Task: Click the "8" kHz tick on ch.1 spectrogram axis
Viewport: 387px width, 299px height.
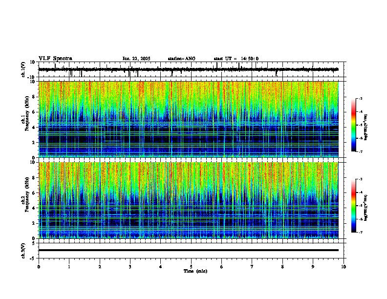Action: point(34,97)
